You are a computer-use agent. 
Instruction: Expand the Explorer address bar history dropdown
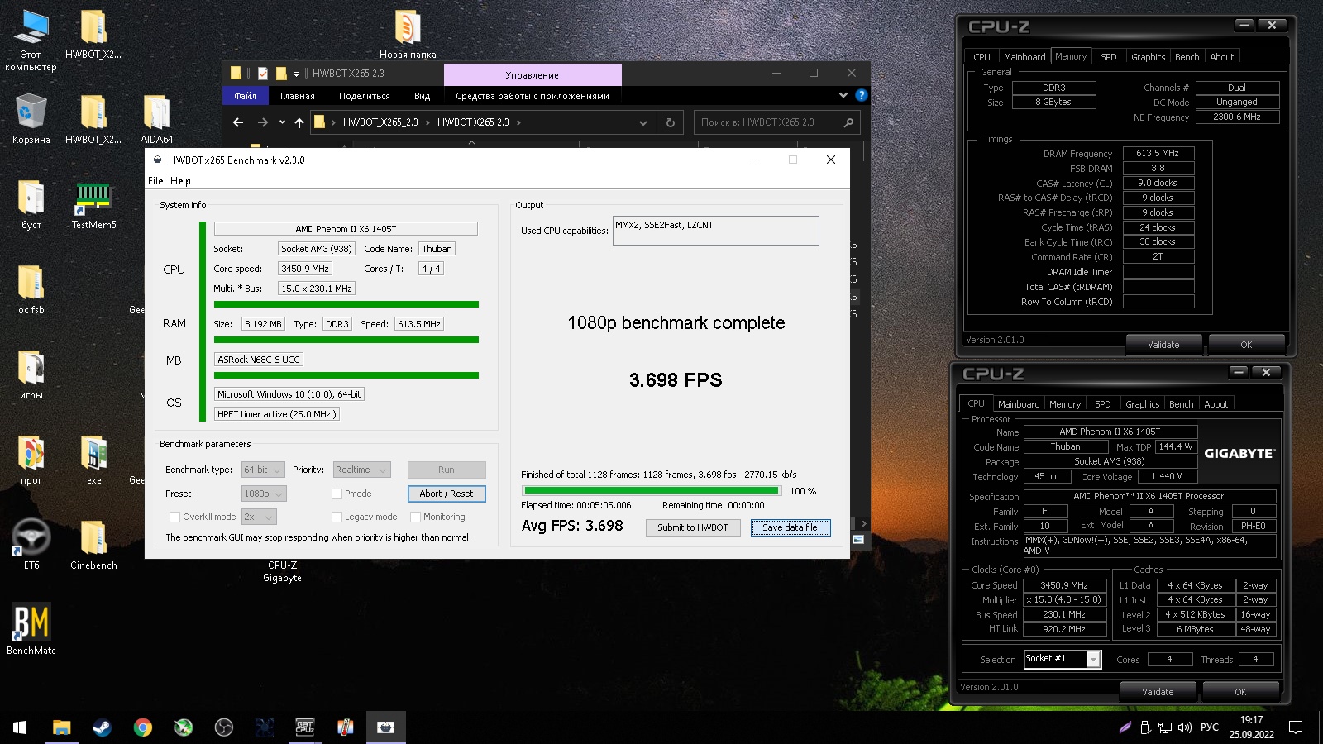tap(642, 122)
